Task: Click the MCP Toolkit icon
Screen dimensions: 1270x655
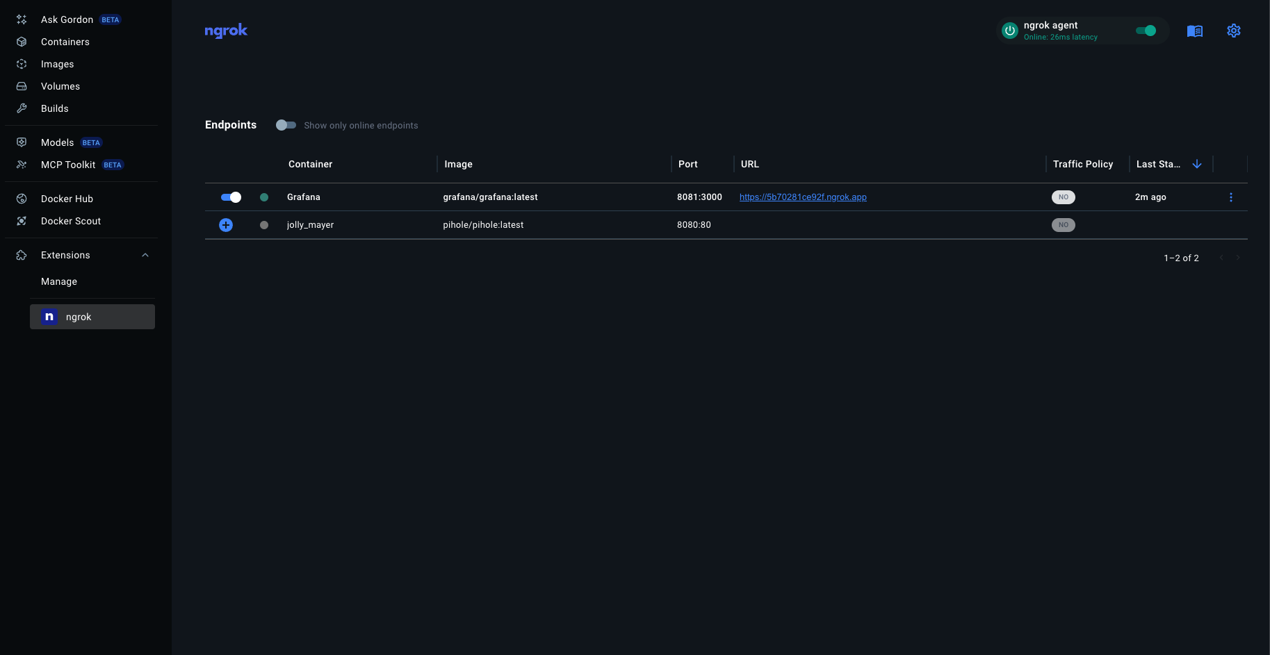Action: (22, 165)
